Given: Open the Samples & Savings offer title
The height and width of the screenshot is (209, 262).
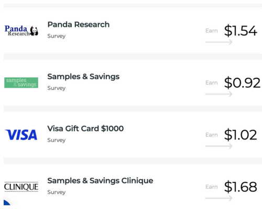Looking at the screenshot, I should pyautogui.click(x=83, y=77).
